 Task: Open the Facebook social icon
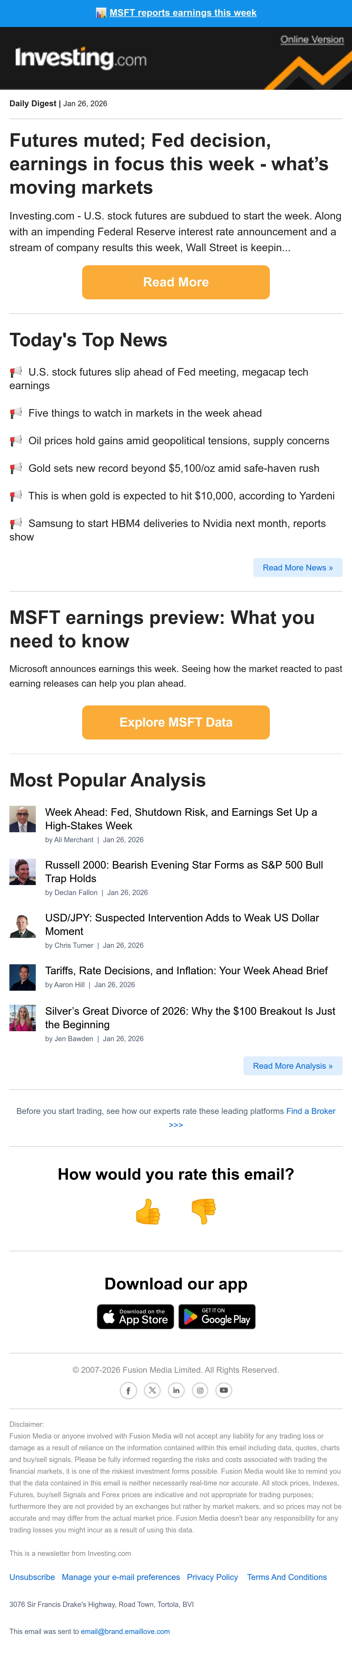click(x=128, y=1390)
